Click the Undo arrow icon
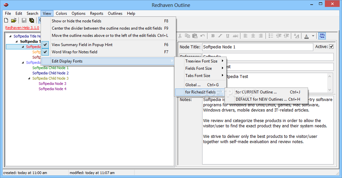This screenshot has height=178, width=342. [202, 36]
